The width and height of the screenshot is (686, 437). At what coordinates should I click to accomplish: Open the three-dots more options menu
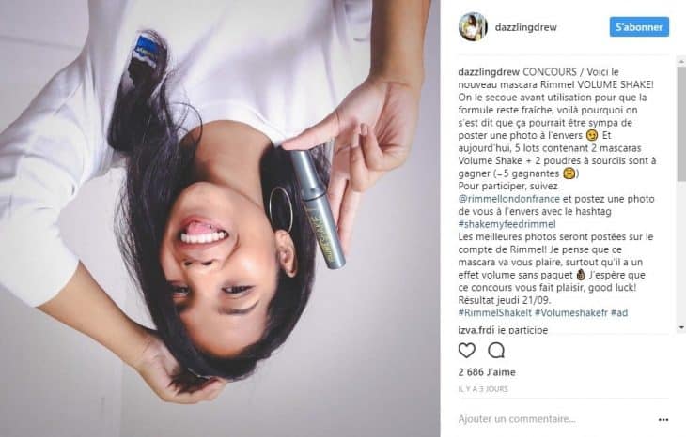click(x=663, y=419)
